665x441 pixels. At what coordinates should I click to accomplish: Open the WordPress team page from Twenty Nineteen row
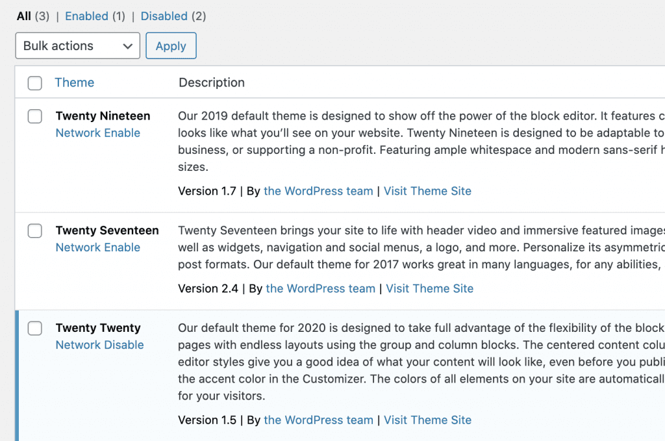coord(318,190)
